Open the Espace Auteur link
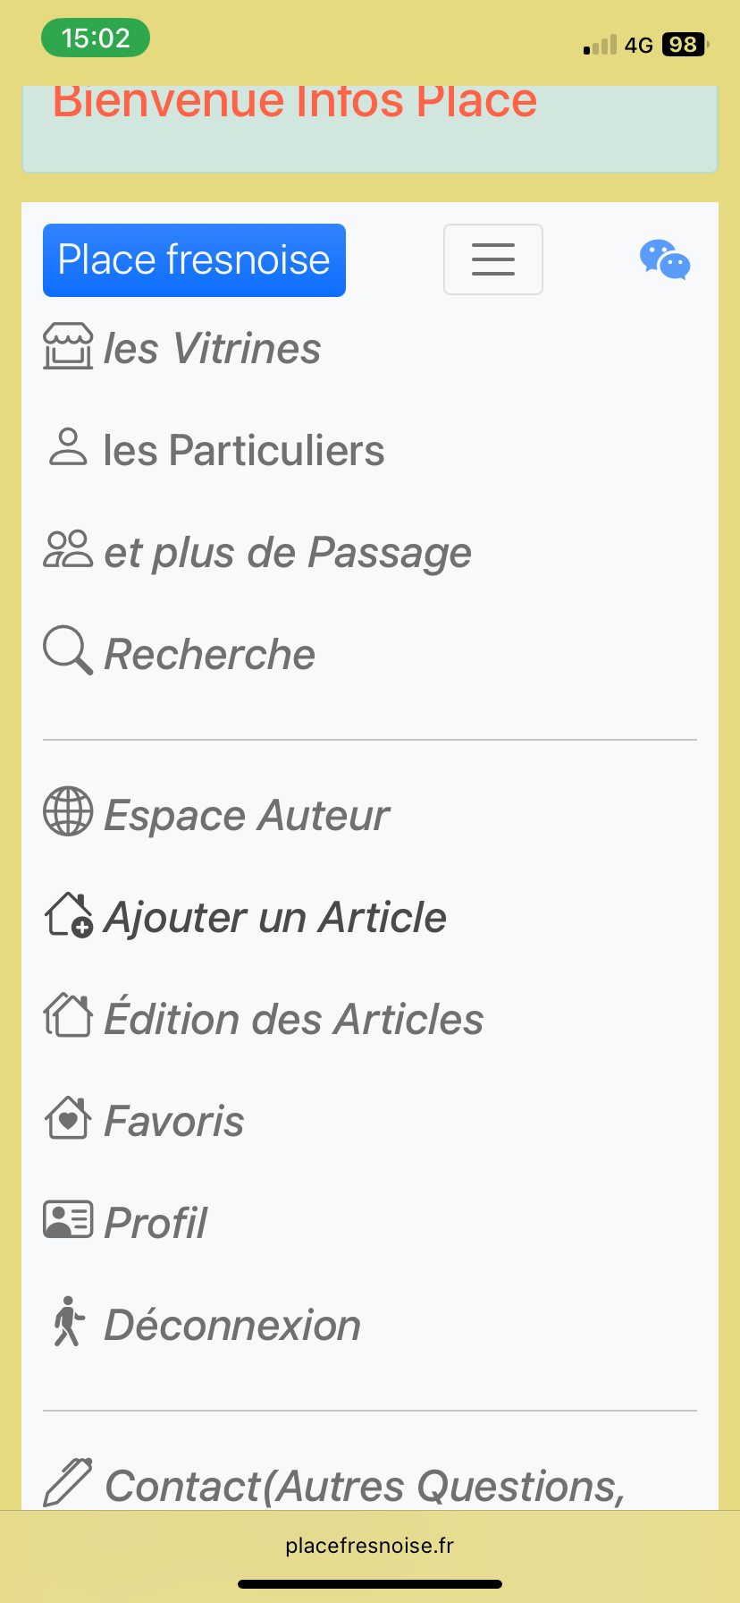The width and height of the screenshot is (740, 1603). tap(247, 816)
